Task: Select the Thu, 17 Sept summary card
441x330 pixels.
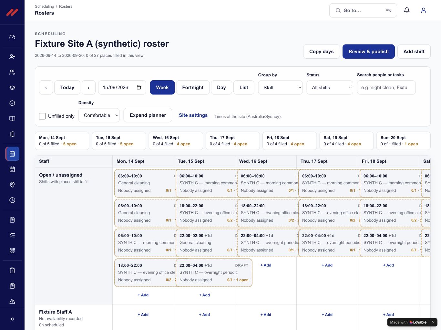Action: [x=233, y=141]
